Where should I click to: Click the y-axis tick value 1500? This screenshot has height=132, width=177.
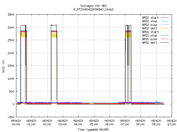(11, 66)
